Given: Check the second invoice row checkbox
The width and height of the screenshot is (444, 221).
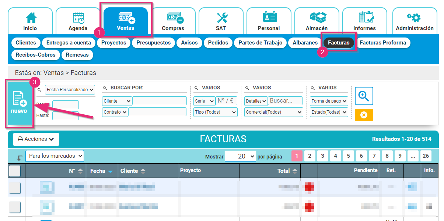Looking at the screenshot, I should 15,207.
